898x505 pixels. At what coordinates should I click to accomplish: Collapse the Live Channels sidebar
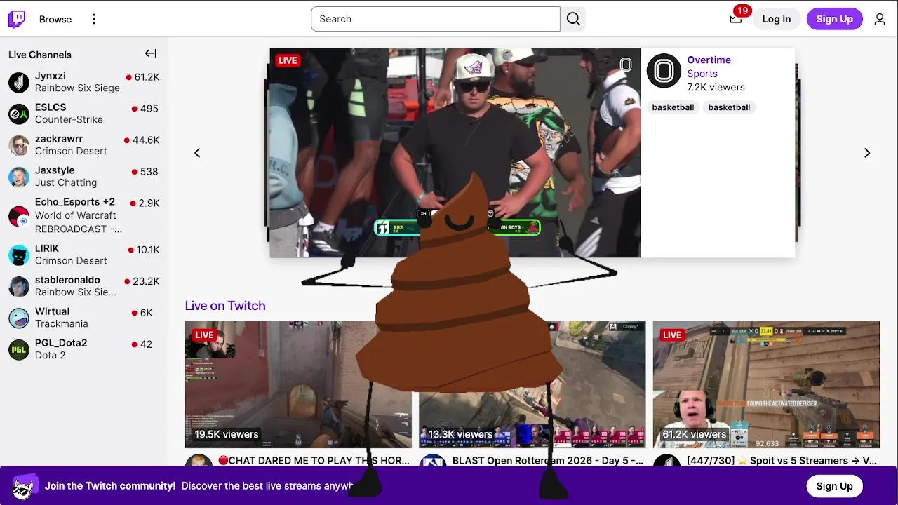[151, 53]
